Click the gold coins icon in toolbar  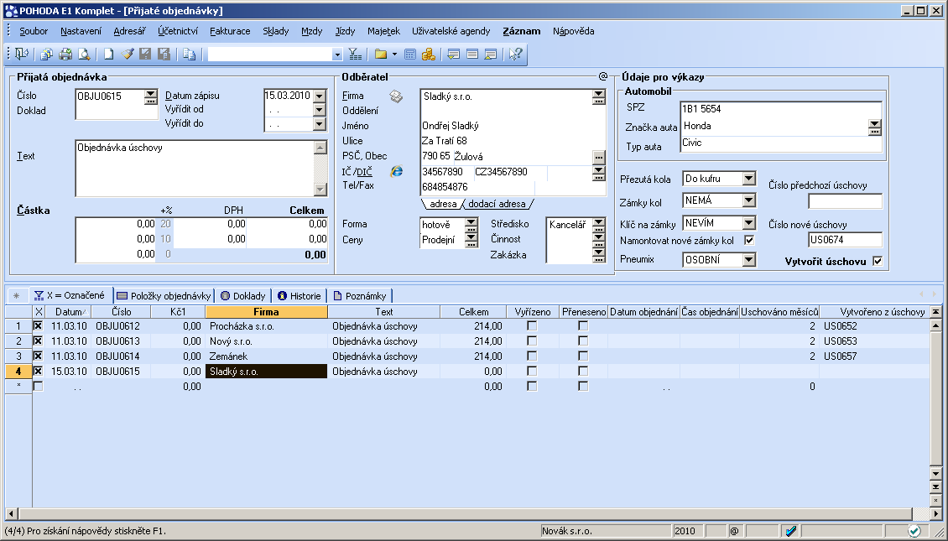coord(429,55)
